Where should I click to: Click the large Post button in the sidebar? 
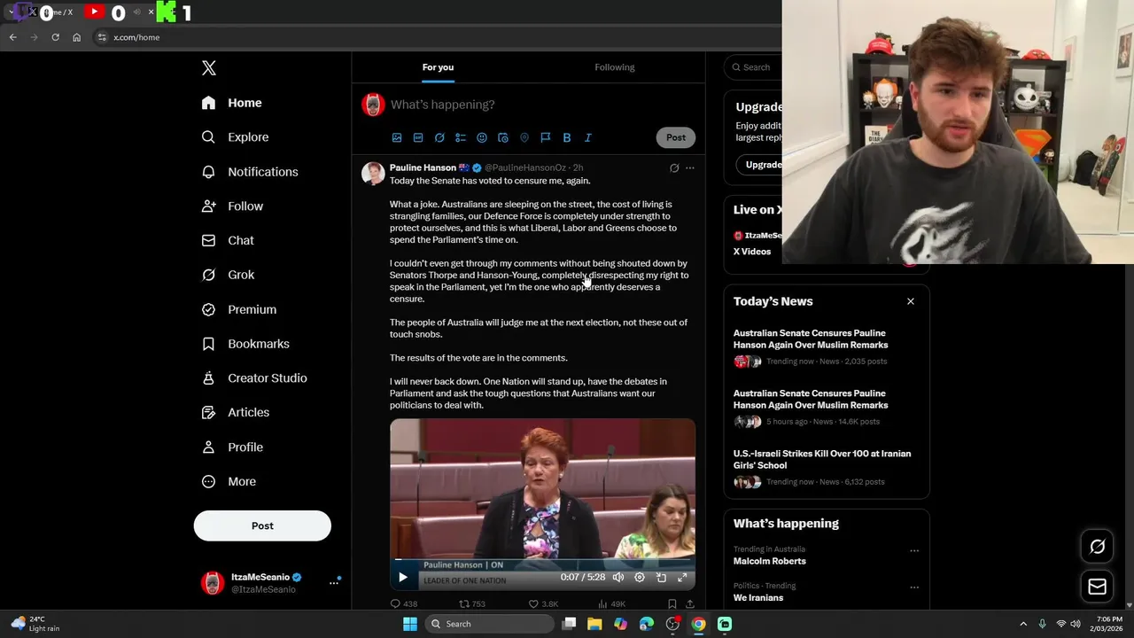(262, 525)
